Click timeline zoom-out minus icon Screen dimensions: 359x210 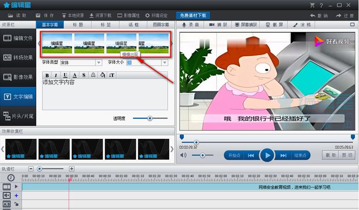(x=31, y=169)
